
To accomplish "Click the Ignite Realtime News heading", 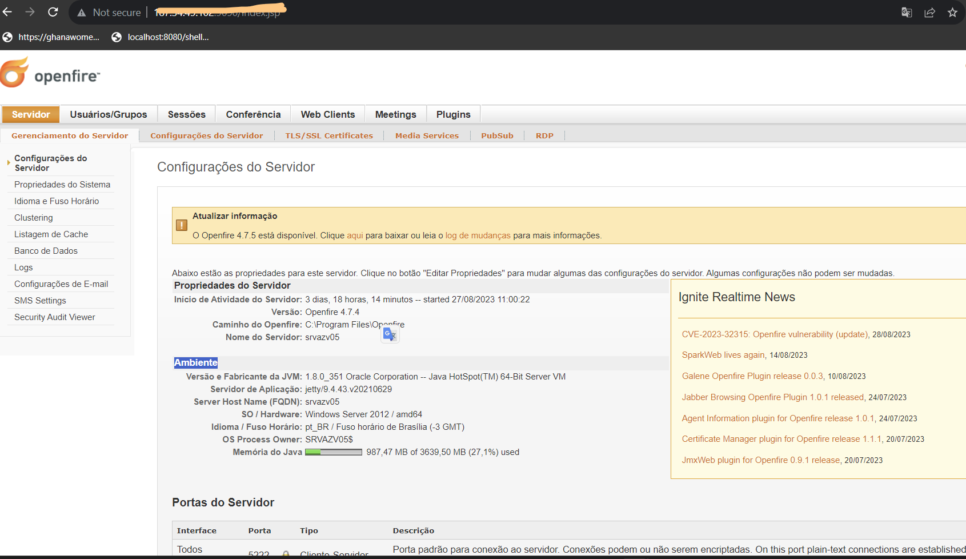I will tap(737, 297).
